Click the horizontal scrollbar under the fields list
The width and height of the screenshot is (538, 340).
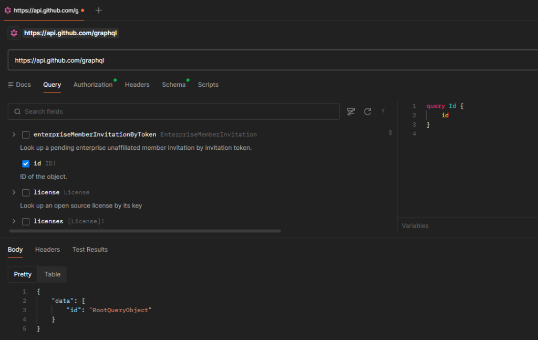point(145,231)
